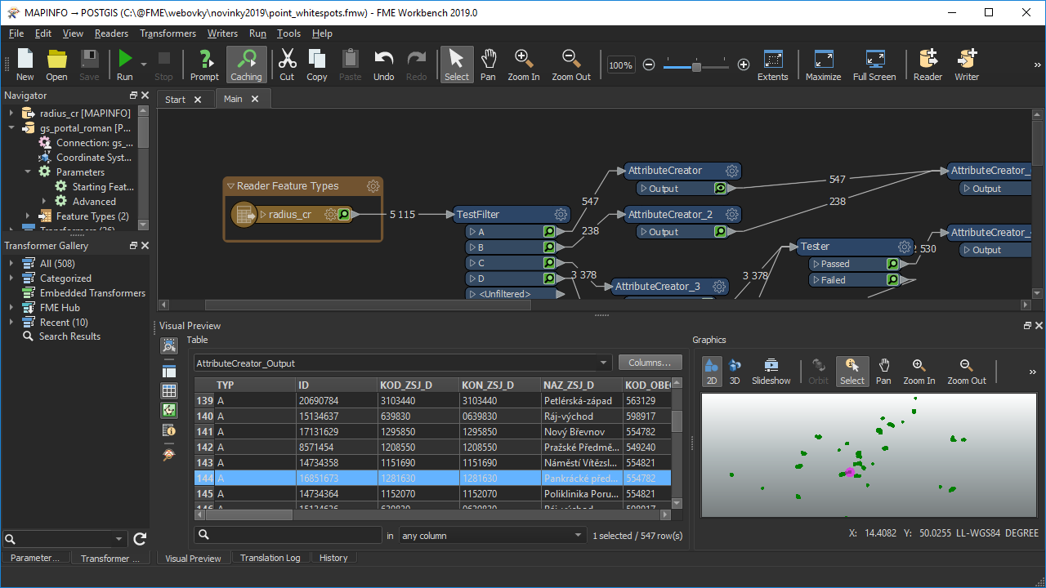Click the Copy toolbar icon
1046x588 pixels.
[317, 65]
